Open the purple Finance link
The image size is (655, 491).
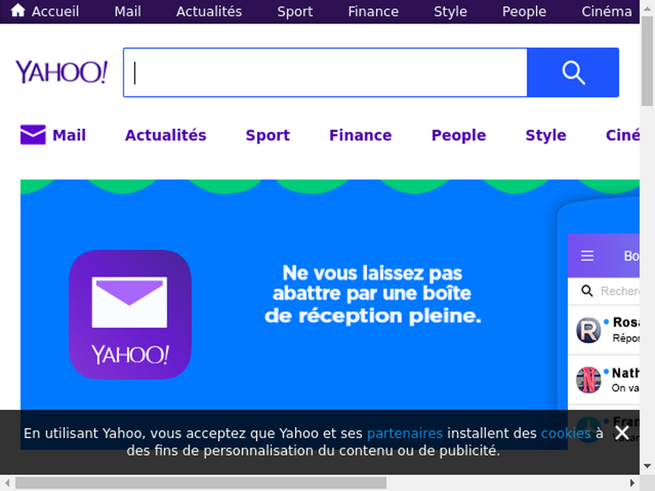click(x=361, y=136)
